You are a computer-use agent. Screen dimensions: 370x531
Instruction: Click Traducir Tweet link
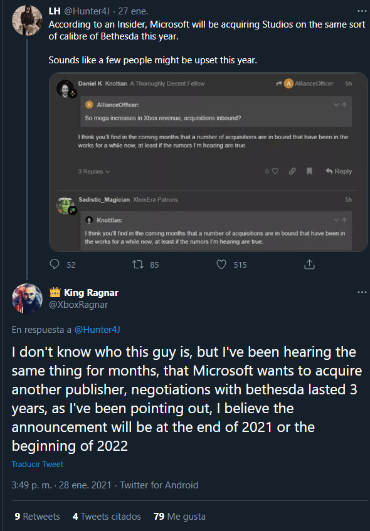click(37, 464)
